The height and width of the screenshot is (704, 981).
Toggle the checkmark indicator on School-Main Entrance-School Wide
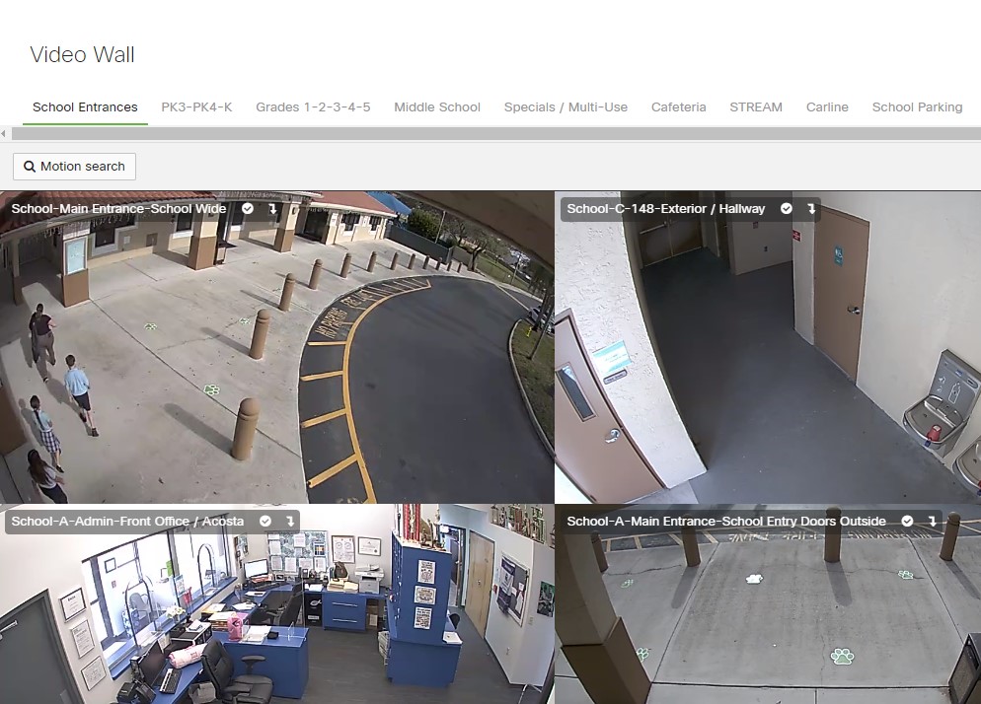pyautogui.click(x=247, y=209)
